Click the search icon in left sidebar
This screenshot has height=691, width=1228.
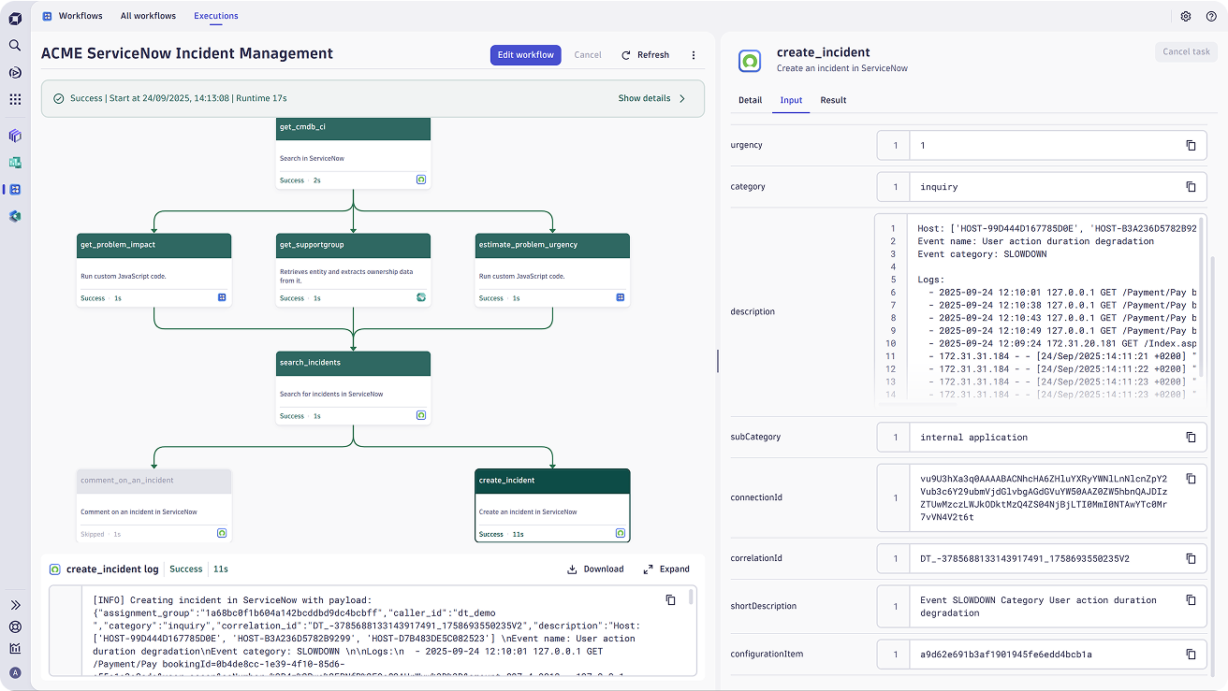point(15,45)
